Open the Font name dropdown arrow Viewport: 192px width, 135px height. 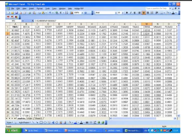(x=116, y=13)
